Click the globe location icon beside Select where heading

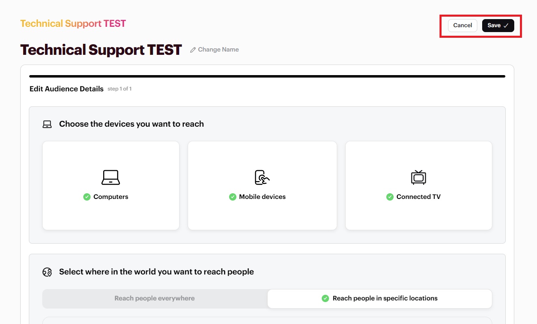tap(47, 272)
